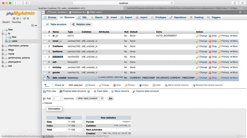Click the Drop icon for the email row

(210, 41)
